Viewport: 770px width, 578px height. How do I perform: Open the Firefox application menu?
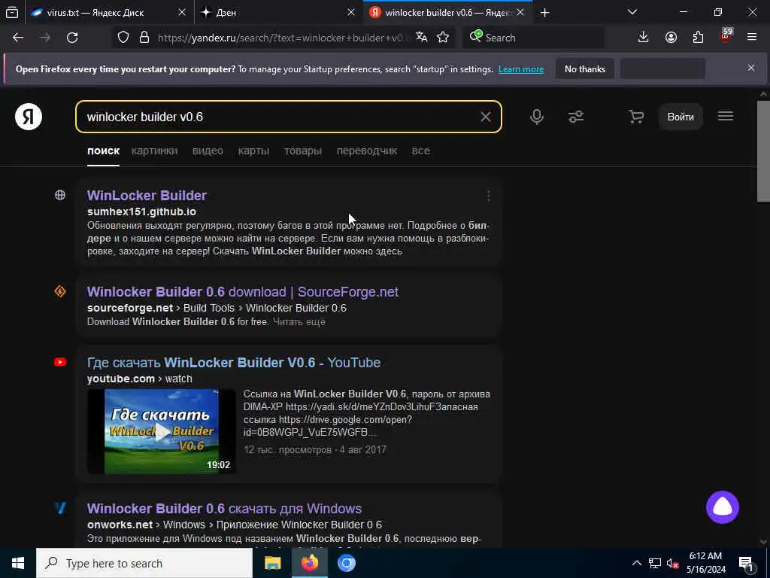[x=752, y=38]
